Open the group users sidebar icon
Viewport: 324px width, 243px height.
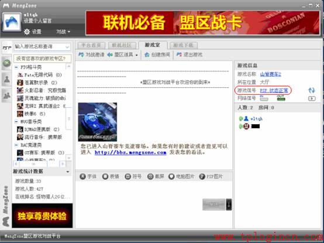(x=7, y=95)
